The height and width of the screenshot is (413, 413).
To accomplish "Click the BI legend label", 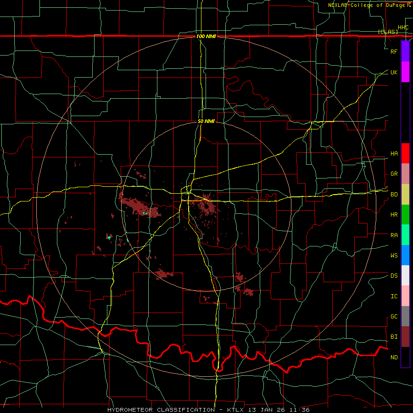I will [394, 337].
